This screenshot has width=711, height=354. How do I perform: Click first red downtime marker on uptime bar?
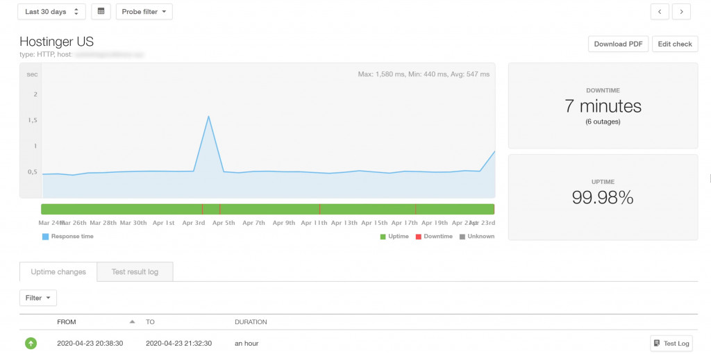click(202, 209)
